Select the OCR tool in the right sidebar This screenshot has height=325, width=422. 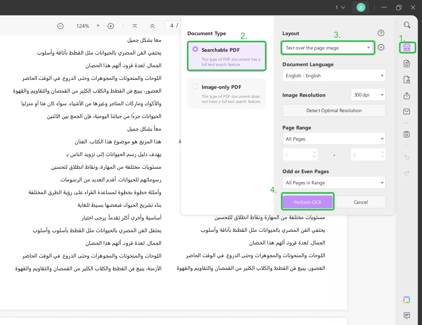coord(407,47)
